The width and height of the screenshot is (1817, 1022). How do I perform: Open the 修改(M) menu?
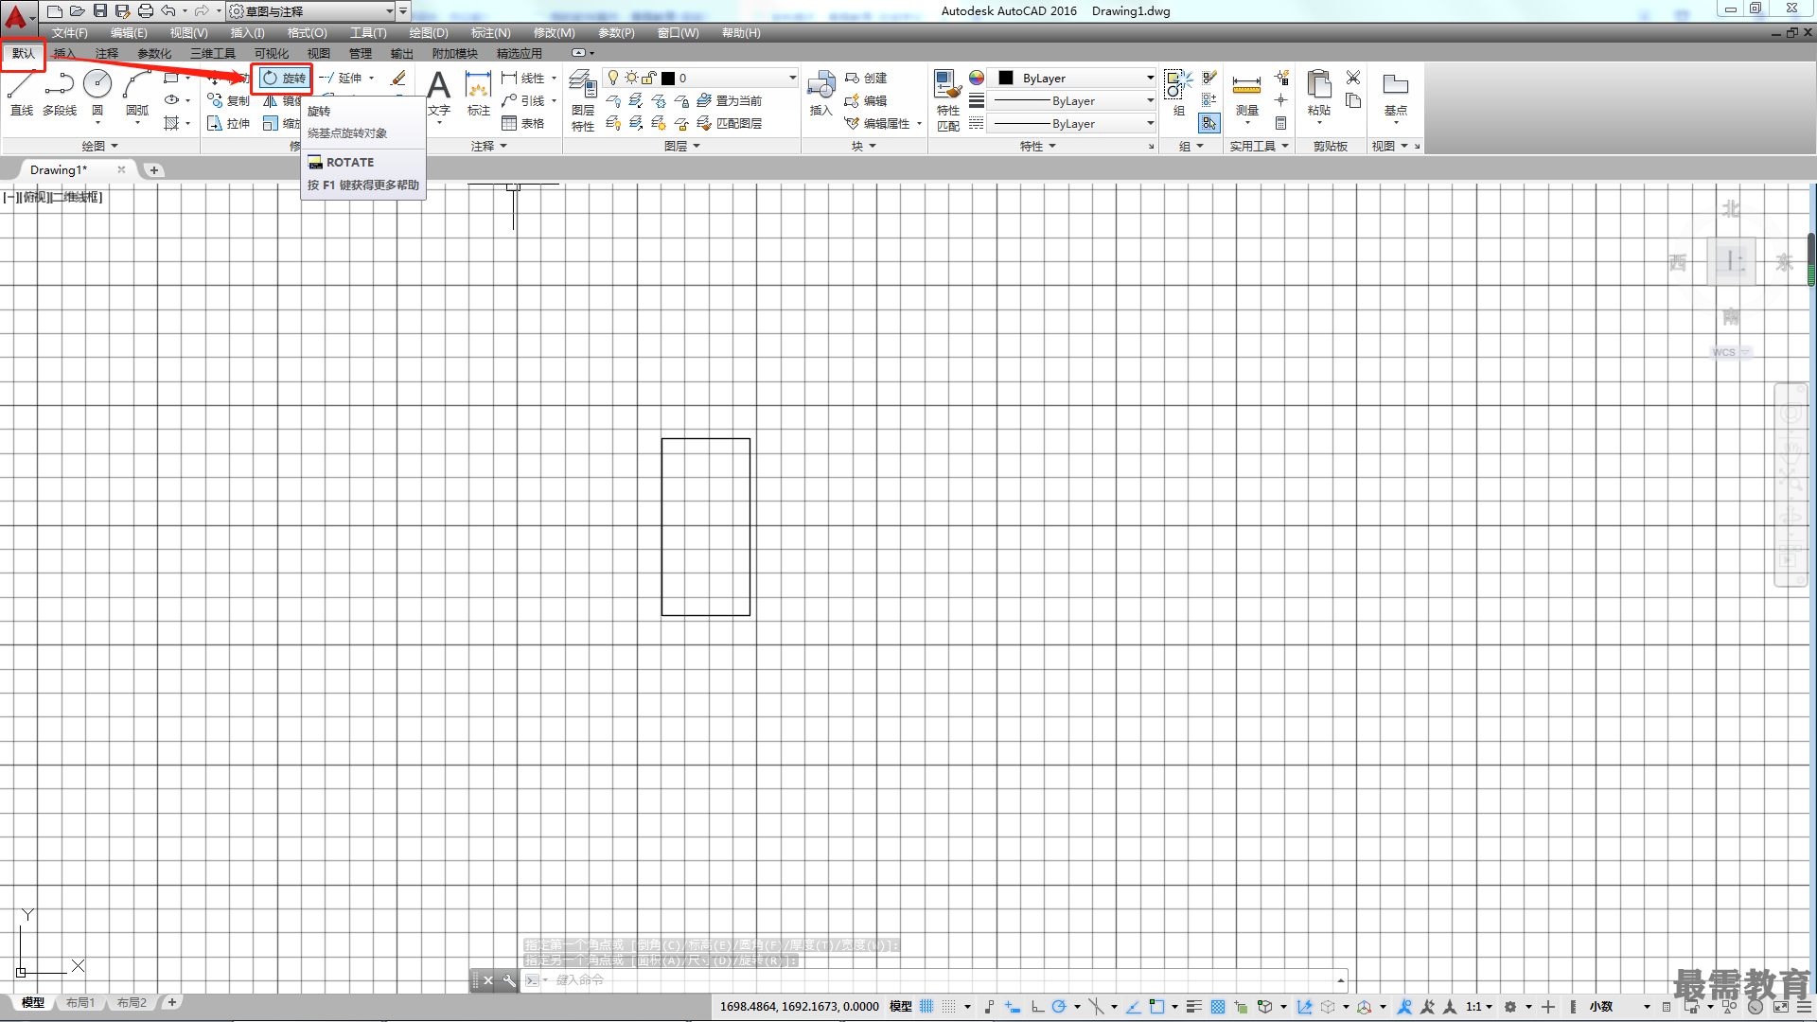(554, 32)
